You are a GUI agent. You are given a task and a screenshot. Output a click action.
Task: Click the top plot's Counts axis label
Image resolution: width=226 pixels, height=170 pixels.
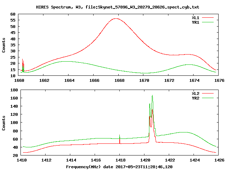pyautogui.click(x=4, y=45)
